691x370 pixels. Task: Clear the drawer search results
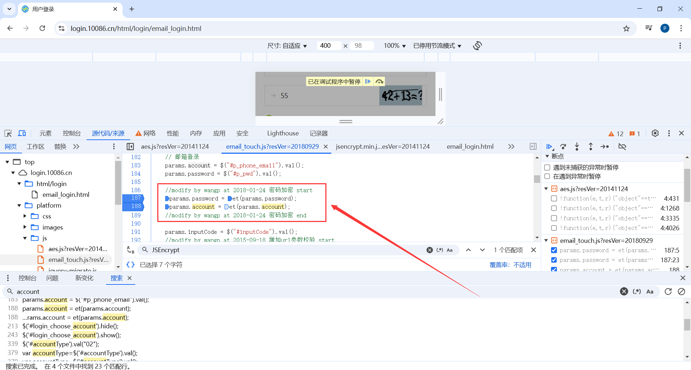[681, 291]
